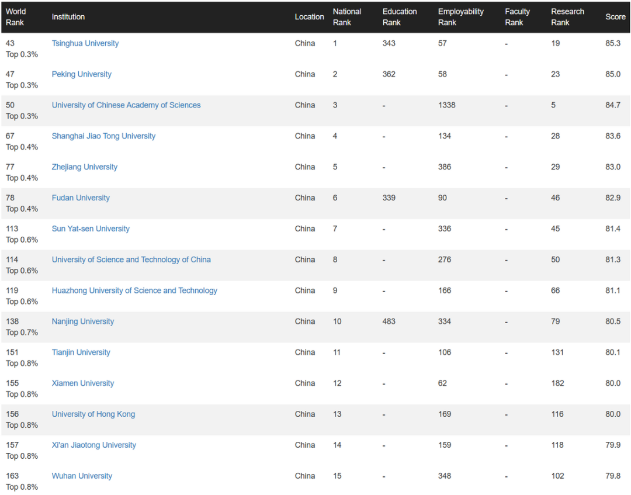Select Xi'an Jiaotong's score 79.9
This screenshot has height=495, width=631.
pyautogui.click(x=613, y=445)
